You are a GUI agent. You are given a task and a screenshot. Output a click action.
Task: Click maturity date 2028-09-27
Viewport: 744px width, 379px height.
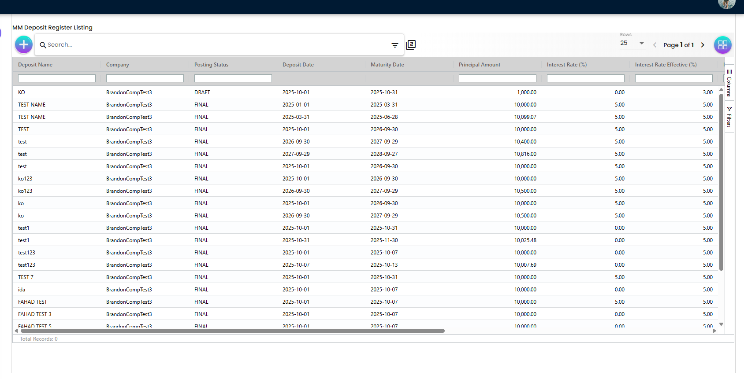[x=384, y=154]
